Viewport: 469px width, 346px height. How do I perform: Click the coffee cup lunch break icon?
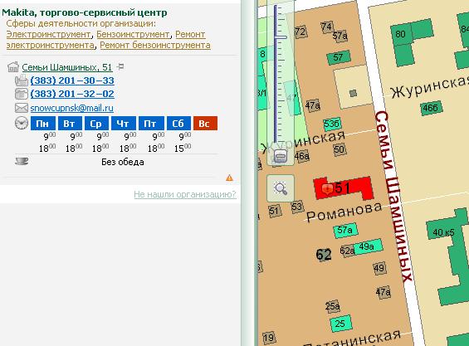click(x=22, y=161)
